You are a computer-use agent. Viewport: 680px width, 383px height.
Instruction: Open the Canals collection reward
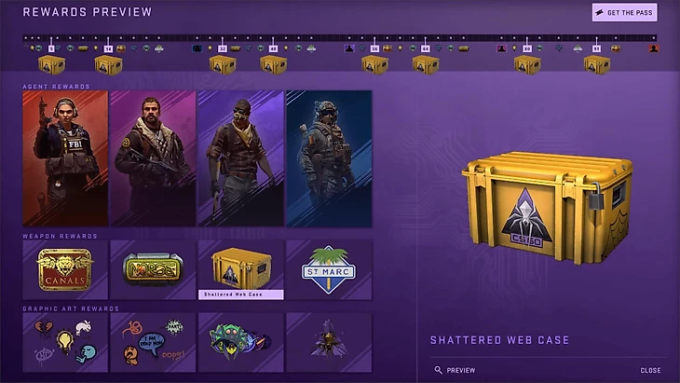[x=65, y=270]
